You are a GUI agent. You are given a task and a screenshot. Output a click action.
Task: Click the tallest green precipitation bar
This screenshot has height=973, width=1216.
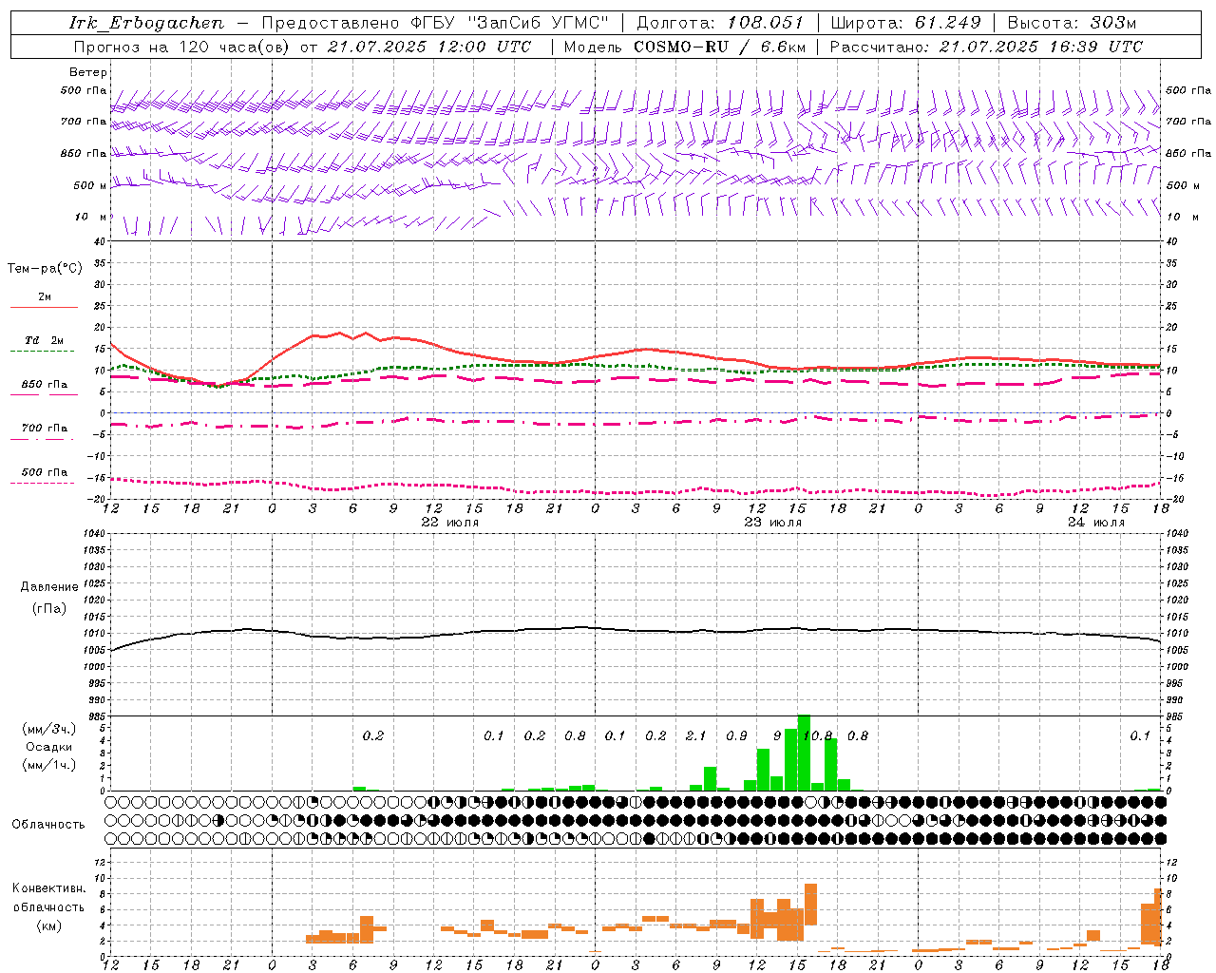point(804,753)
